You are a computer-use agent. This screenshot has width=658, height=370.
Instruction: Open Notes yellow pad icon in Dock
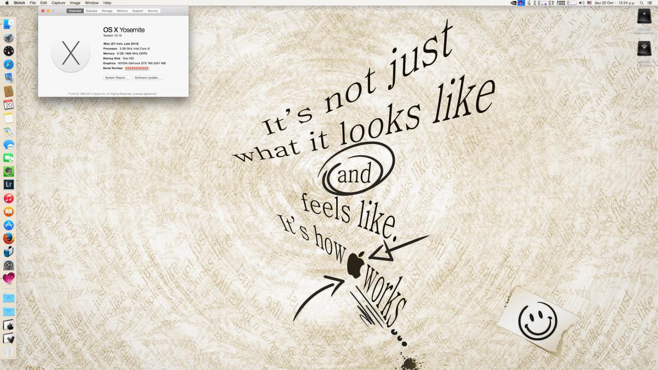coord(8,118)
